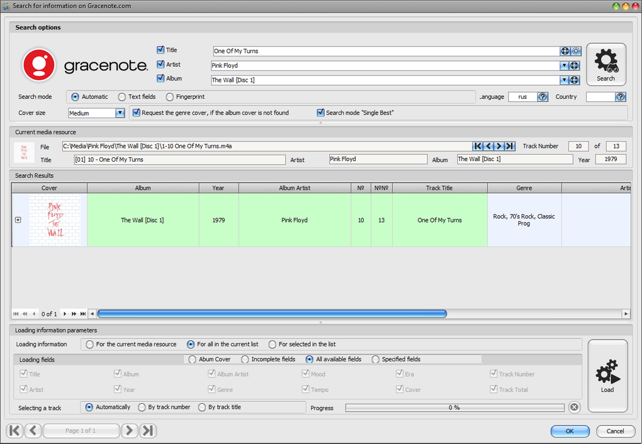Click the scrollbar right arrow
Viewport: 642px width, 444px height.
626,314
